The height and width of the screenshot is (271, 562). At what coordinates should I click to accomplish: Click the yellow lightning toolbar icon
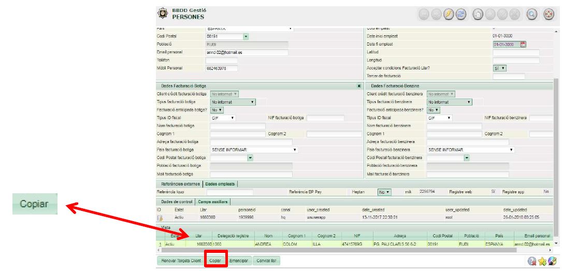pyautogui.click(x=448, y=15)
